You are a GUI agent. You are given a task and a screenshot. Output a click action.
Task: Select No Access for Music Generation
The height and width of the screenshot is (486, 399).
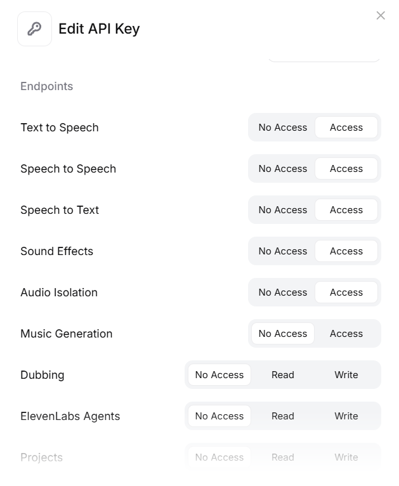click(x=282, y=334)
